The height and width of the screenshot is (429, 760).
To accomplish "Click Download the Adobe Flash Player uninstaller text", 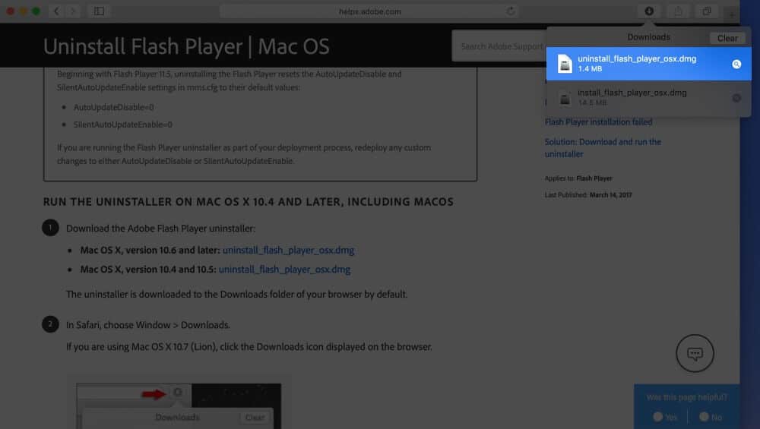I will 160,229.
